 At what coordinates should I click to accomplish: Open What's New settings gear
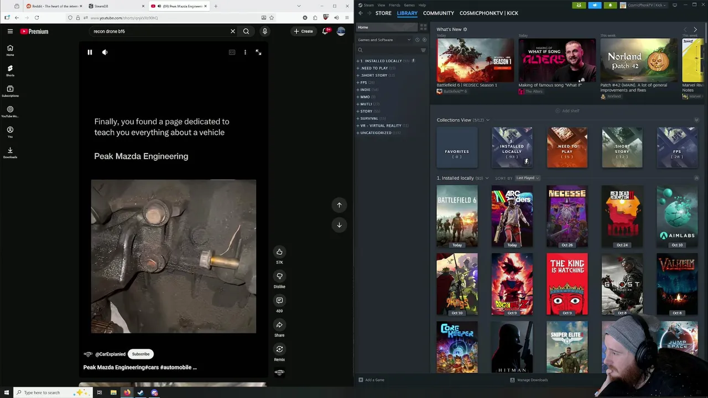(465, 29)
